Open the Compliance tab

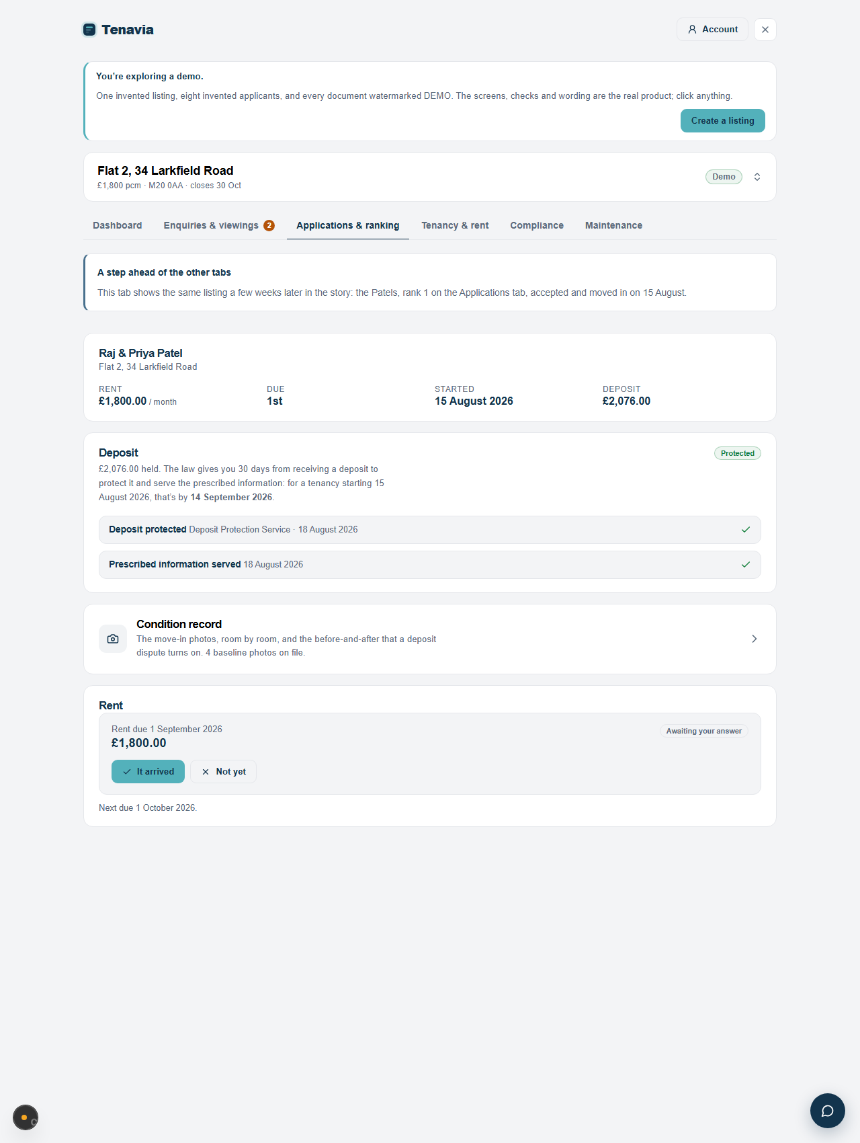[537, 225]
